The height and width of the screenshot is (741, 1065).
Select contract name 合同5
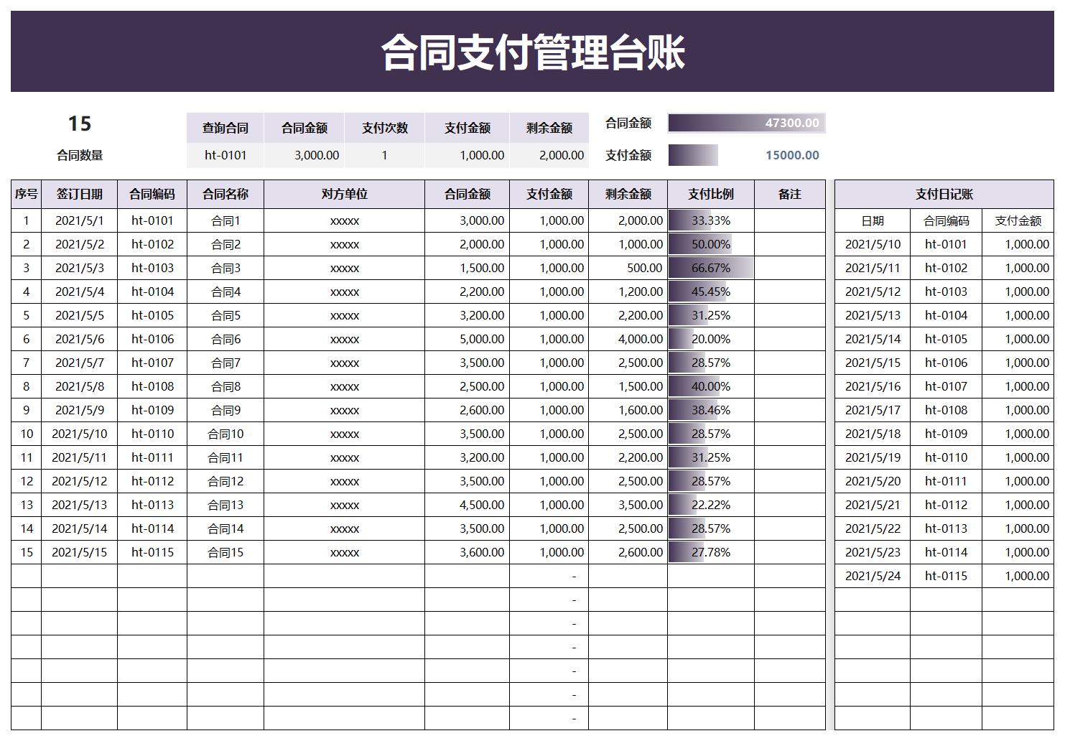(225, 315)
